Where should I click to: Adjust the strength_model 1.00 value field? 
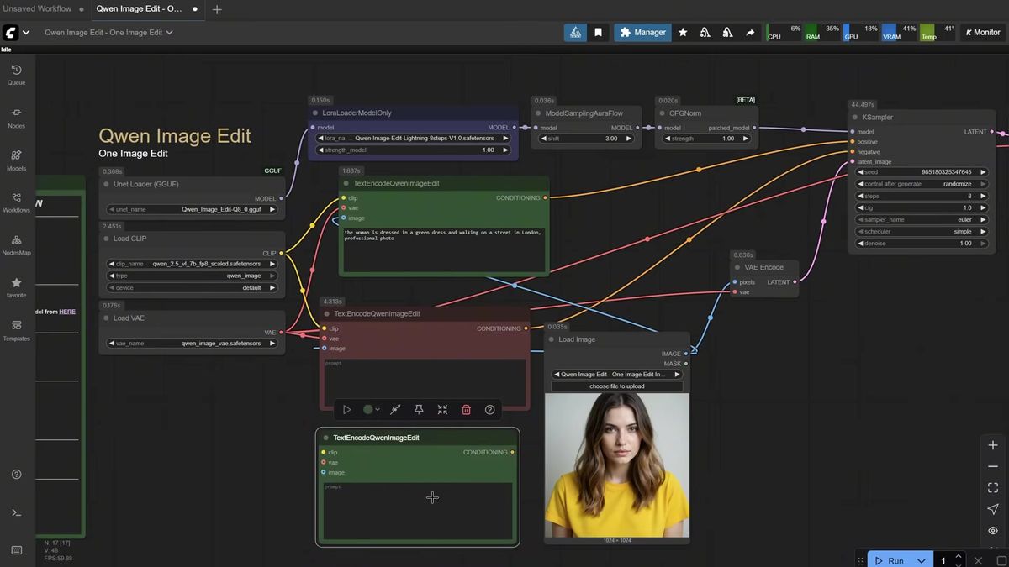point(412,150)
